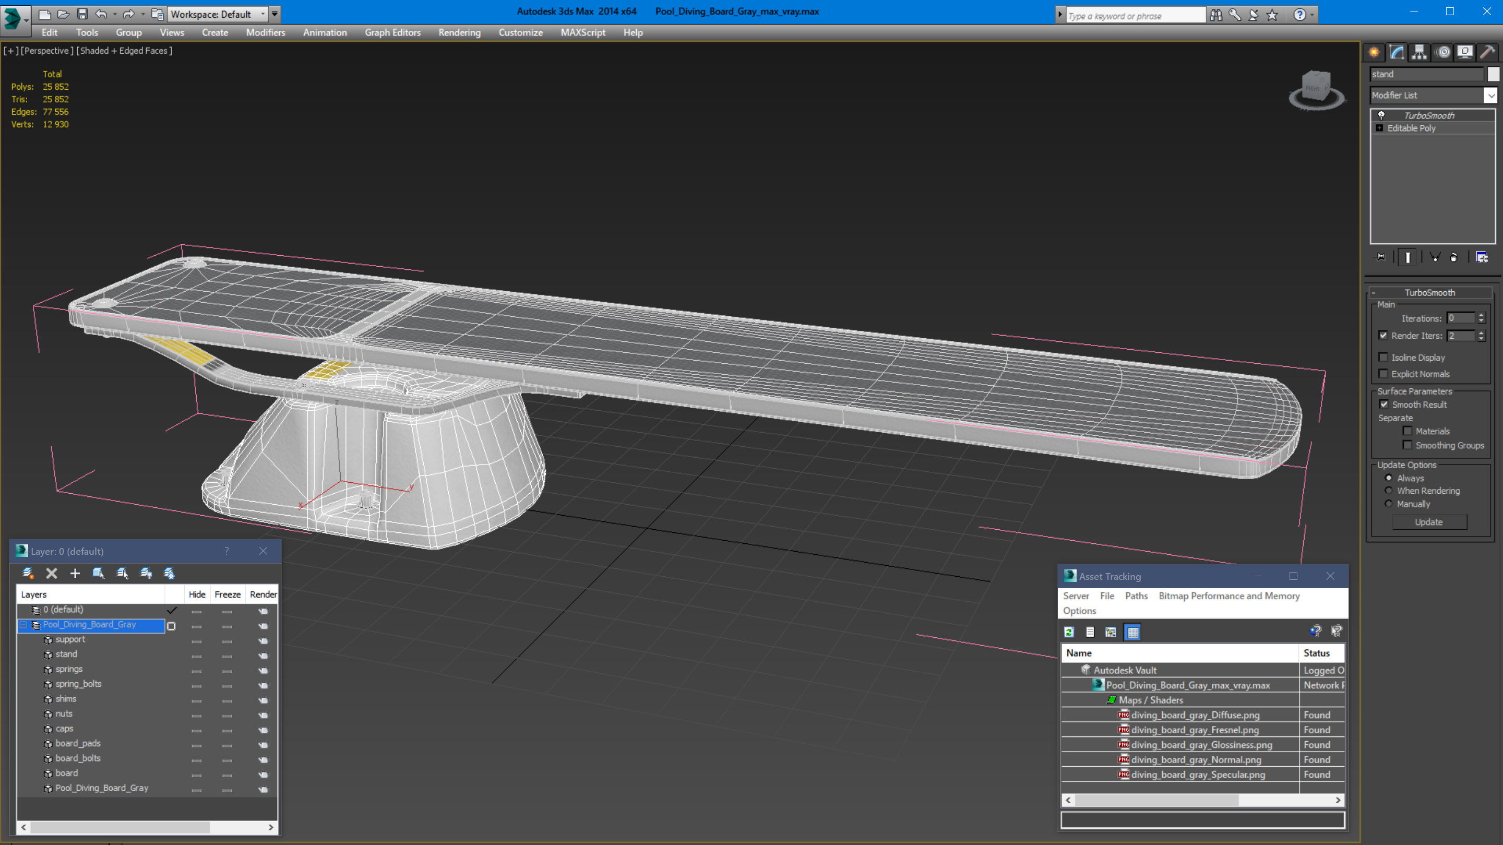
Task: Open the Edit menu
Action: tap(50, 33)
